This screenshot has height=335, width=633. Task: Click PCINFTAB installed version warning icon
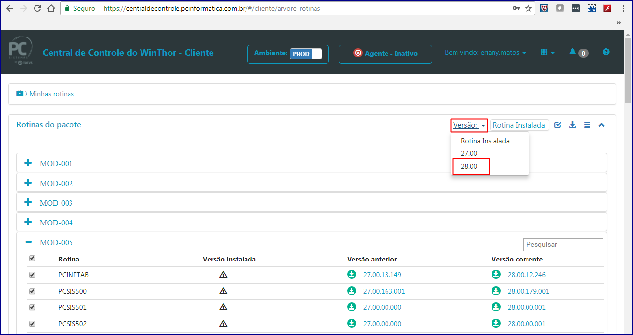click(x=223, y=275)
